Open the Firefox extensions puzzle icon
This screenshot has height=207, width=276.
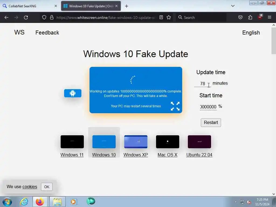[250, 17]
